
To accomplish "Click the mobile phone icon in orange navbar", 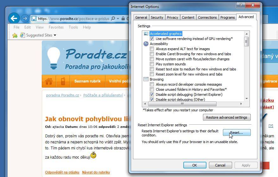I will coord(63,81).
